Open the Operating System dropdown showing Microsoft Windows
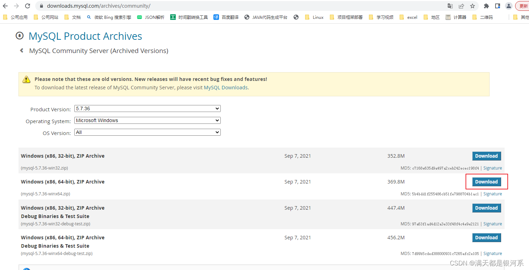 click(148, 121)
